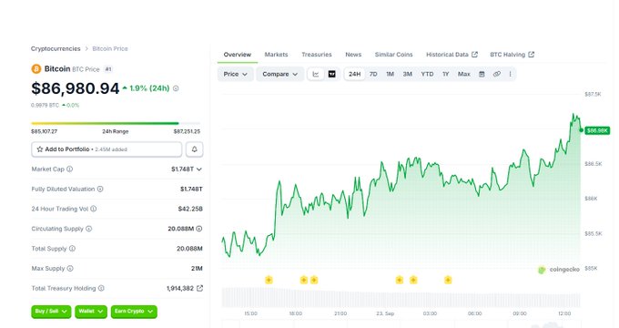Click the yellow news marker nearest 03:00
The image size is (619, 328).
tap(413, 280)
